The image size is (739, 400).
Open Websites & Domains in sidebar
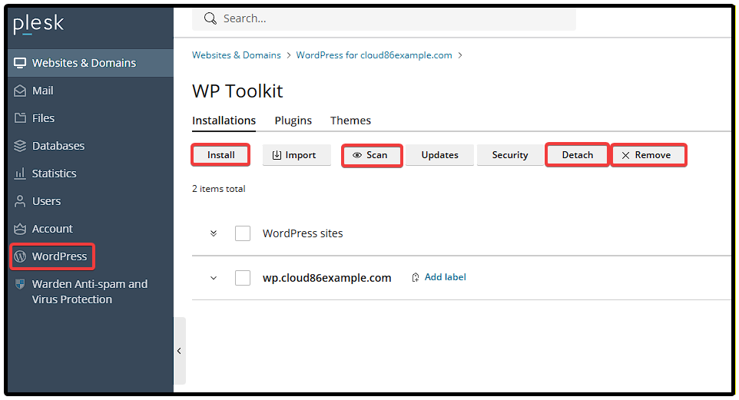tap(91, 63)
